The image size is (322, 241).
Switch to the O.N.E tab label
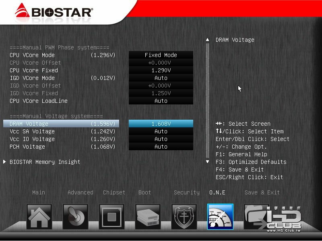(217, 192)
